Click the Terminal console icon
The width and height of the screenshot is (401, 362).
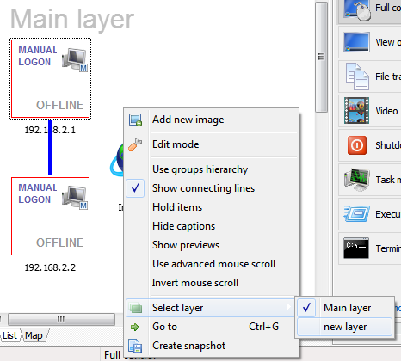coord(356,248)
